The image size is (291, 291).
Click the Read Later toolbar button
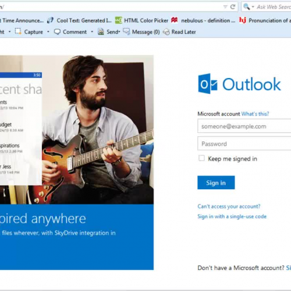point(184,32)
